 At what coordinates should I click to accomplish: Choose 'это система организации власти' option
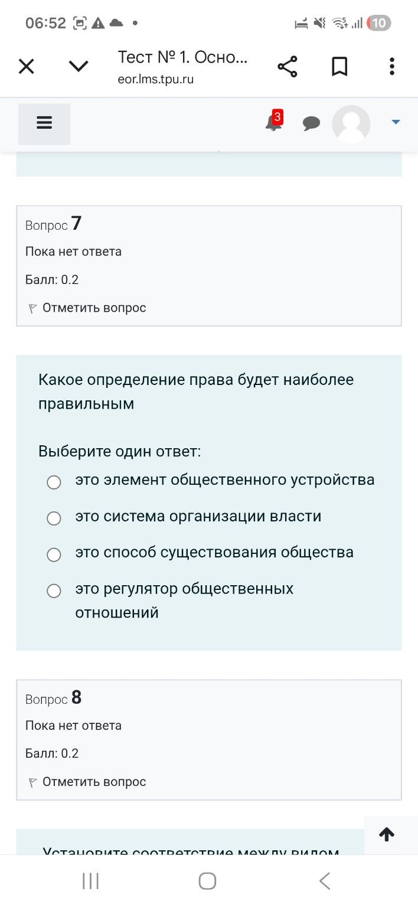pyautogui.click(x=54, y=518)
